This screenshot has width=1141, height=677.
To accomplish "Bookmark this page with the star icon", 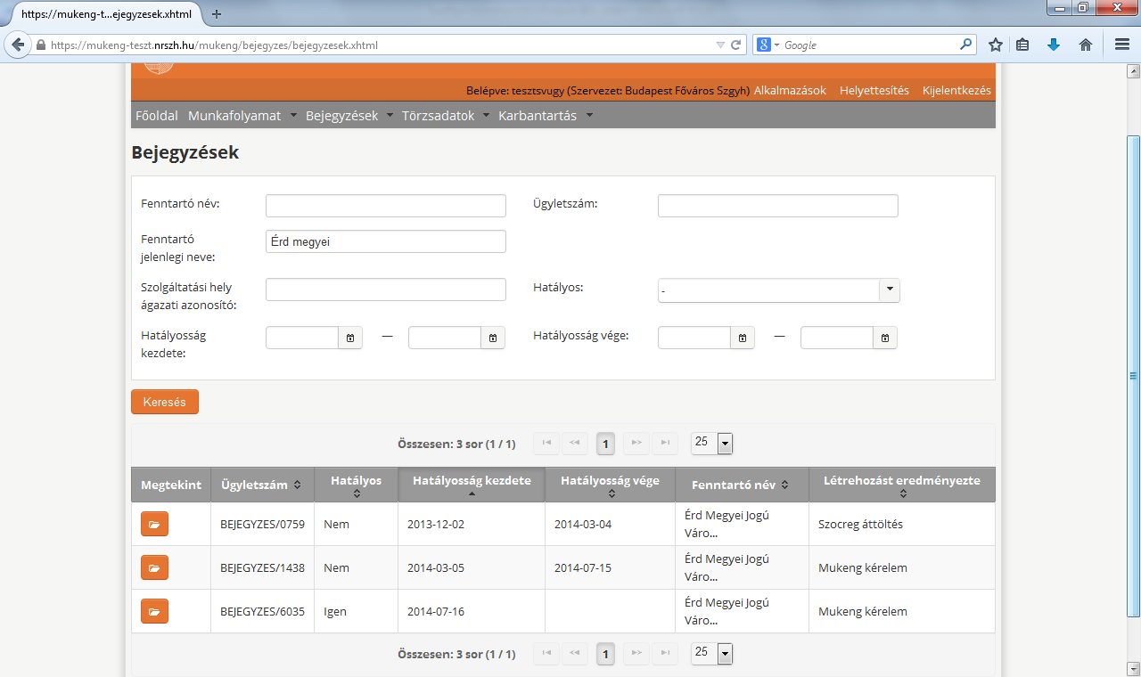I will (996, 45).
